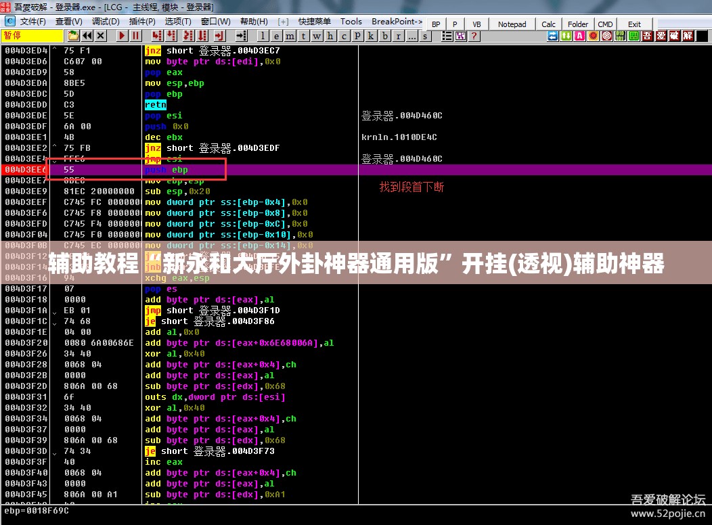712x525 pixels.
Task: Click the red Pause icon
Action: coord(136,36)
